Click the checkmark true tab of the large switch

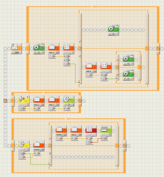coord(80,41)
